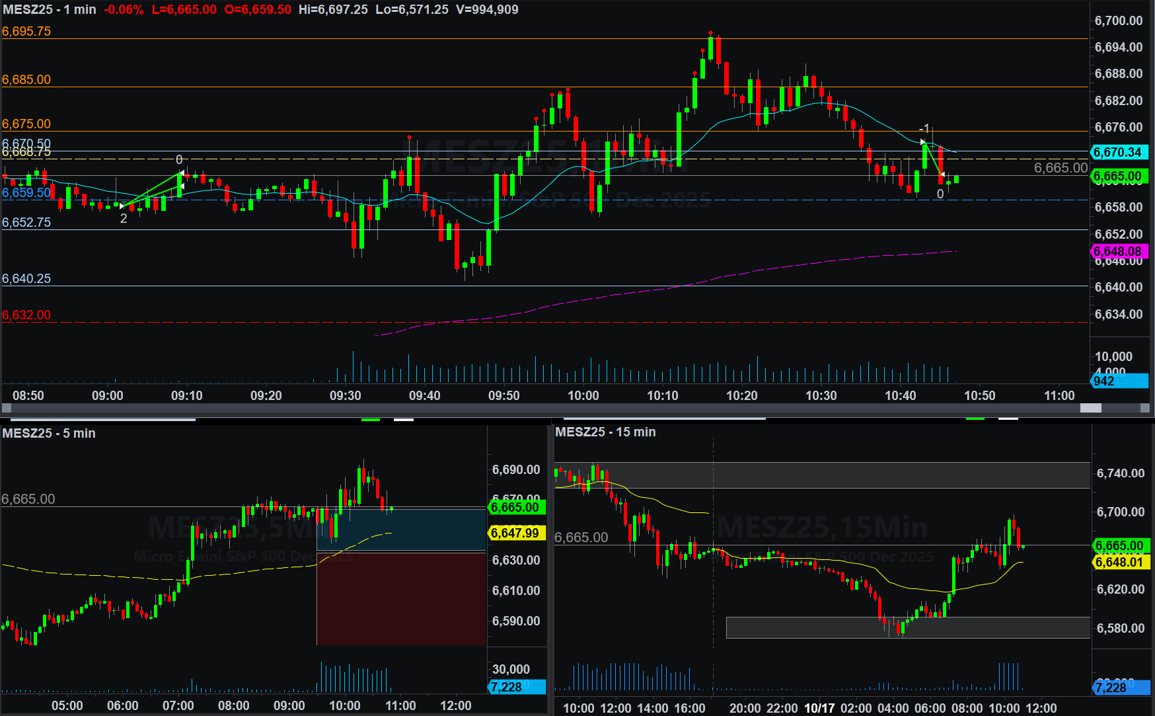Click the green 6,665.00 last price tag on 1 min chart
Viewport: 1155px width, 716px height.
click(1119, 177)
